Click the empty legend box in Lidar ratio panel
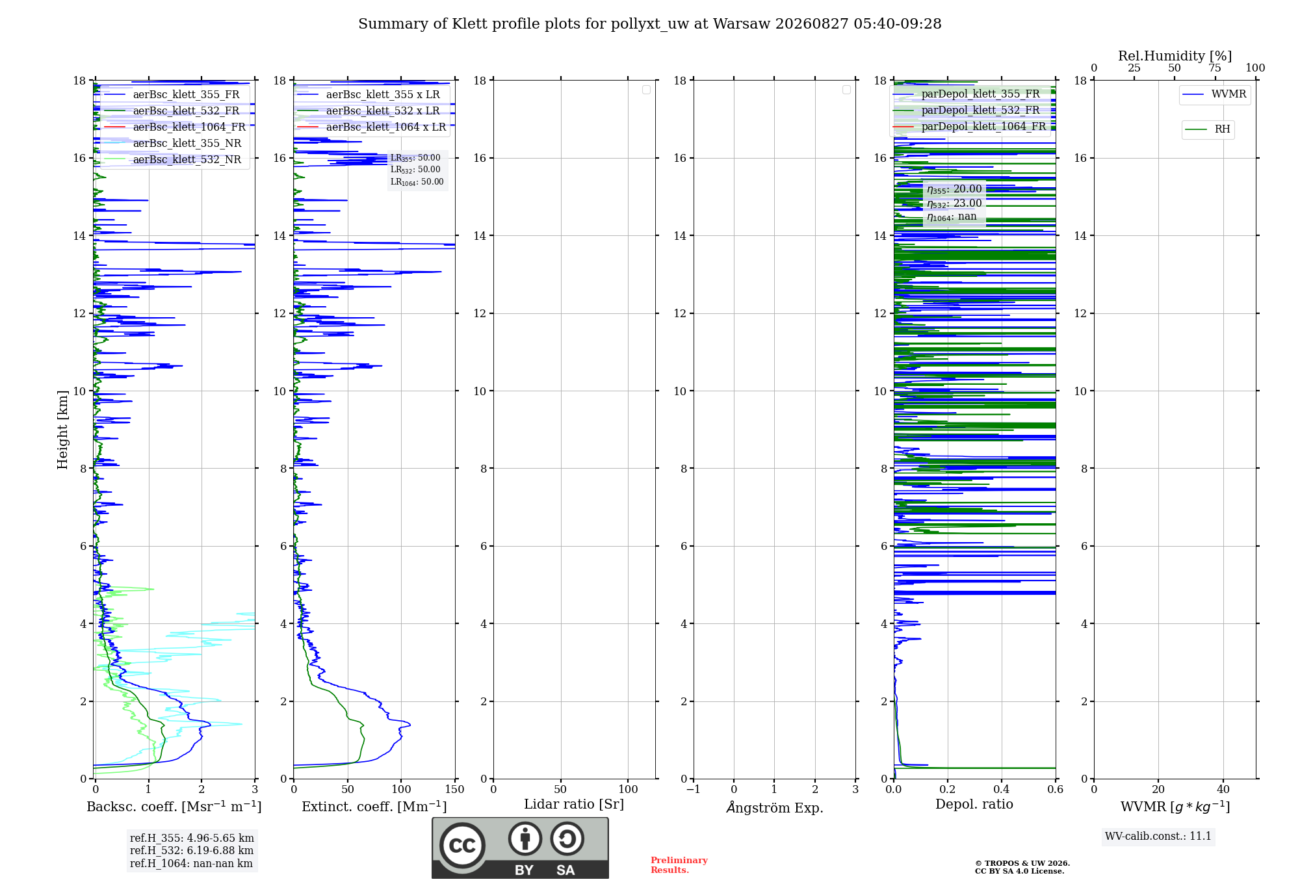 [x=646, y=90]
